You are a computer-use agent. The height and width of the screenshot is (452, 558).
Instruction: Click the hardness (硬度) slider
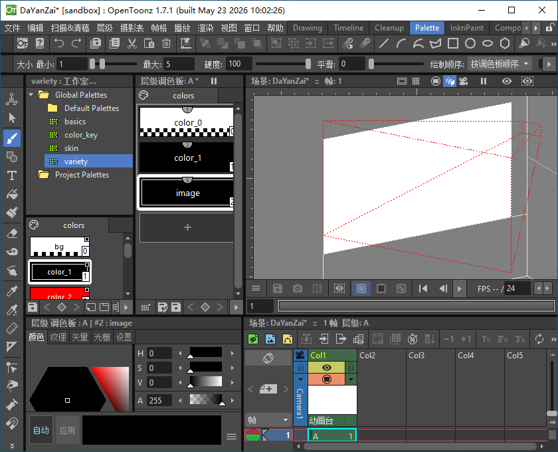(283, 64)
